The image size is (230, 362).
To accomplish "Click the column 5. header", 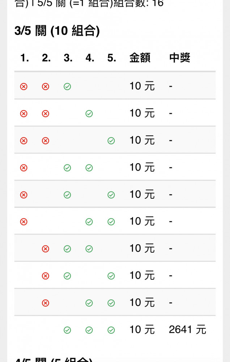I will [x=112, y=58].
